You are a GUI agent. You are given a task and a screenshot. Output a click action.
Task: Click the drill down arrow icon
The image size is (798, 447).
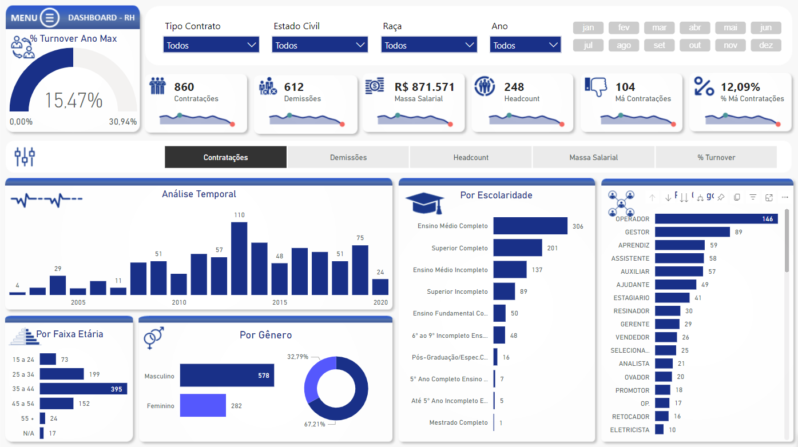[x=668, y=197]
